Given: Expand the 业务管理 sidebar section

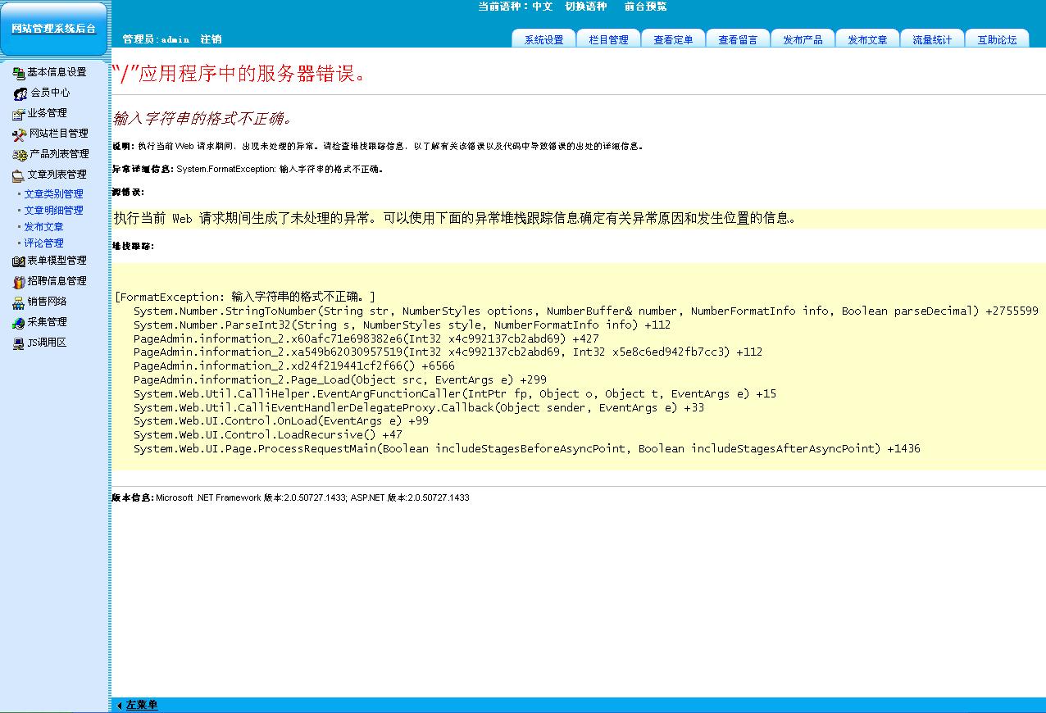Looking at the screenshot, I should pyautogui.click(x=47, y=113).
